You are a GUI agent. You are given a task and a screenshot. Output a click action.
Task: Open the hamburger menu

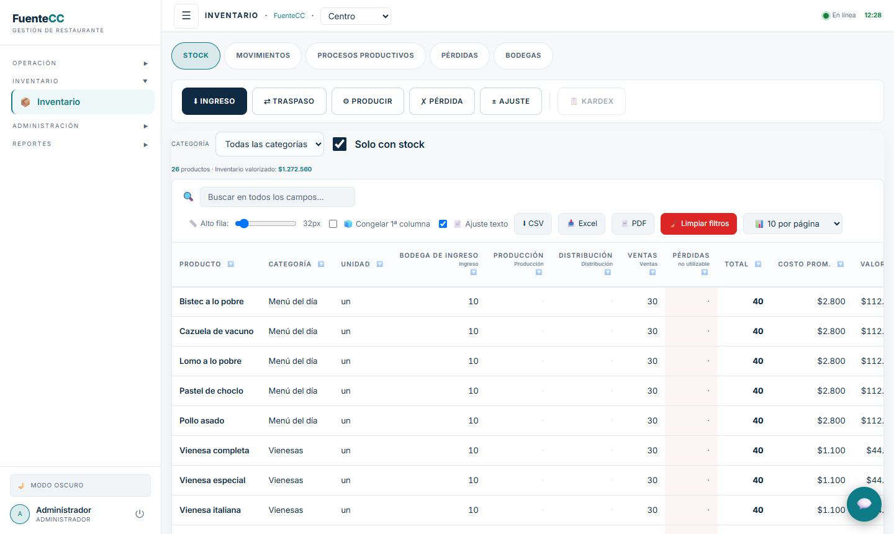[x=186, y=16]
